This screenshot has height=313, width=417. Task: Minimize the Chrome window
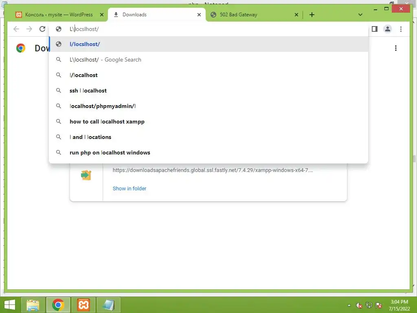coord(375,9)
